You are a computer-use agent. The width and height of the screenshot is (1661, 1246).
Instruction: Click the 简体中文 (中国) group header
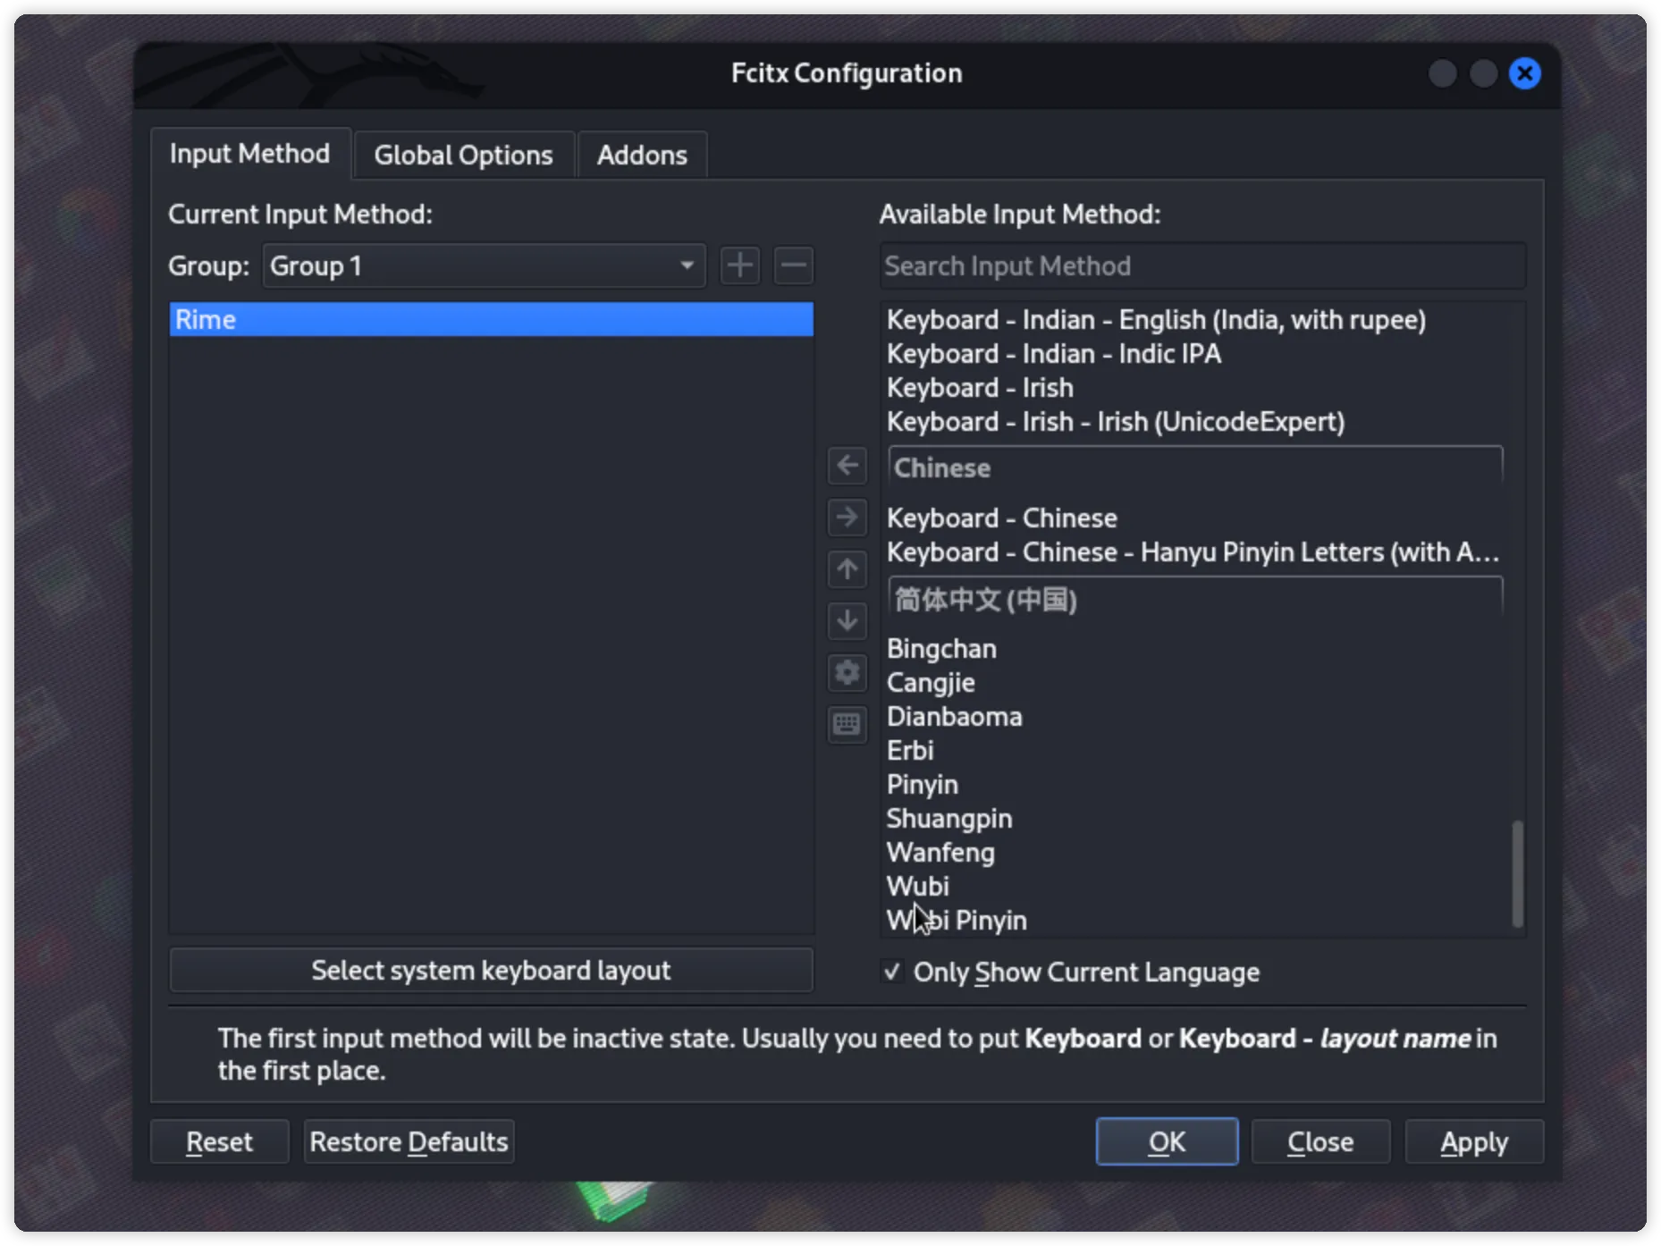pos(1195,598)
